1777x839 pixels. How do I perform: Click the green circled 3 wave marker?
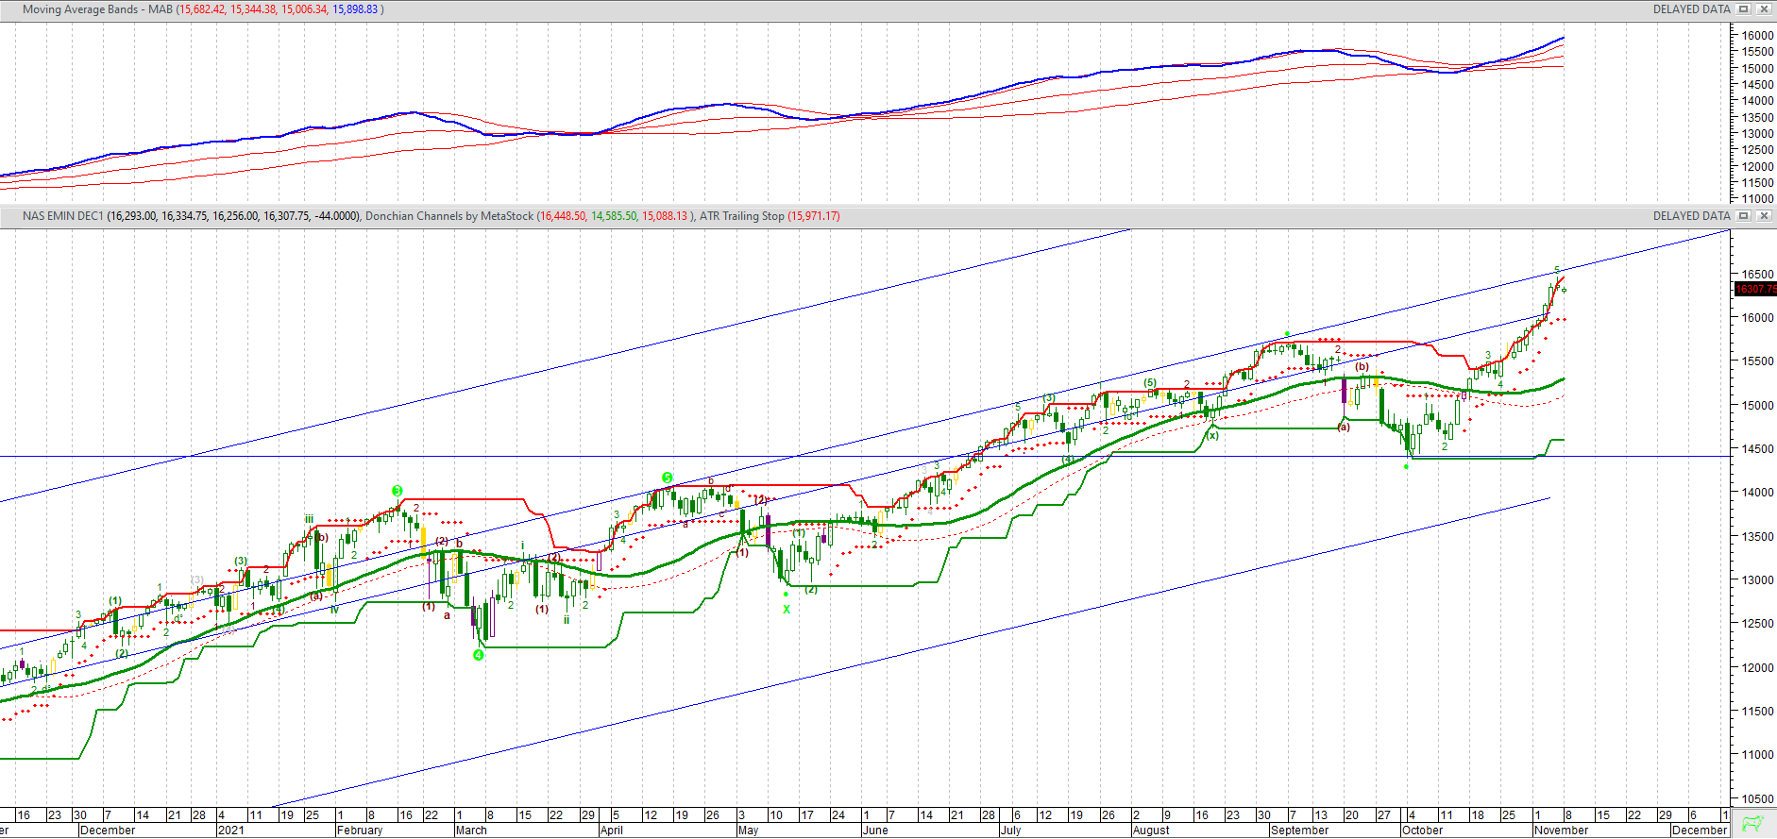[x=398, y=491]
